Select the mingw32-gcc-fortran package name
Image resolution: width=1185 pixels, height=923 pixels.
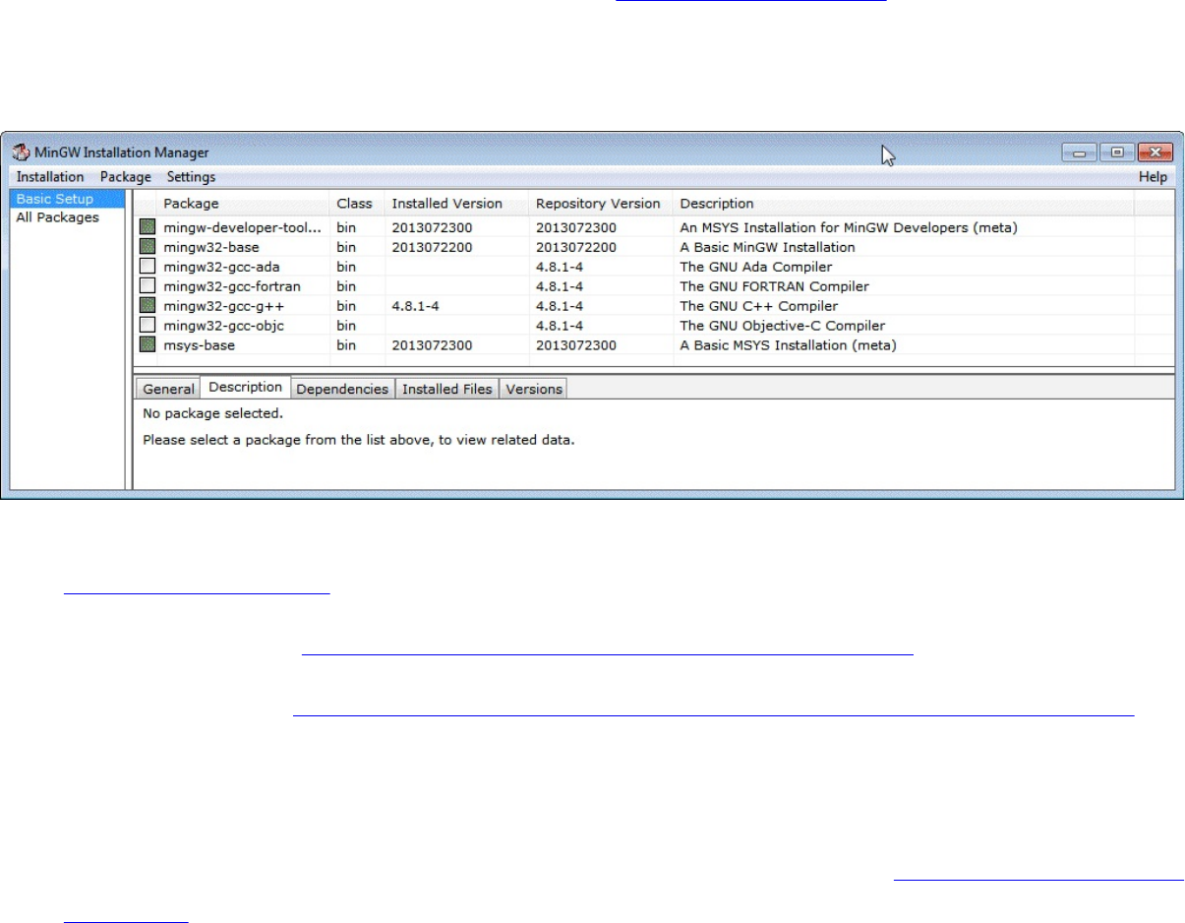tap(232, 286)
